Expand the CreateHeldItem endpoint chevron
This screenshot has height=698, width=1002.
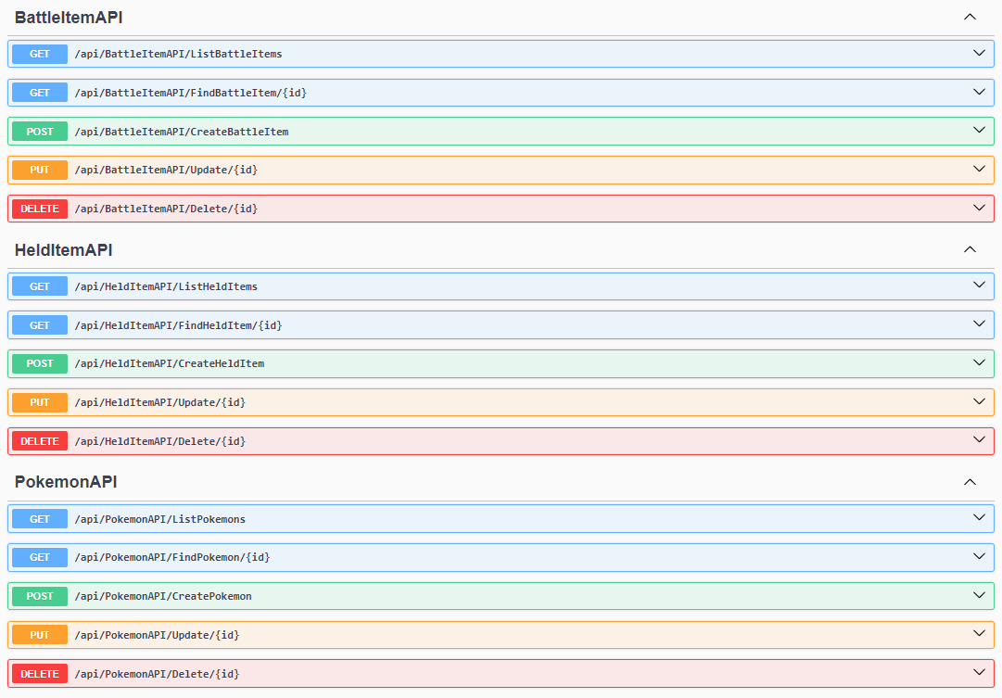tap(979, 363)
